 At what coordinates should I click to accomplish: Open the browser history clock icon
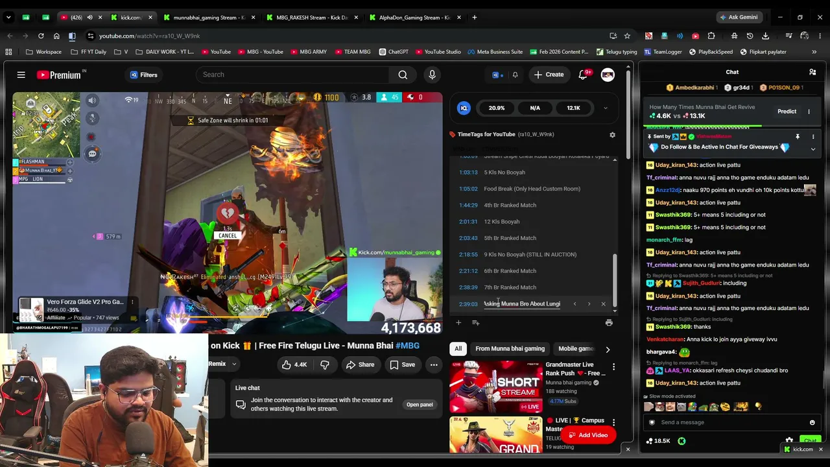pyautogui.click(x=750, y=36)
